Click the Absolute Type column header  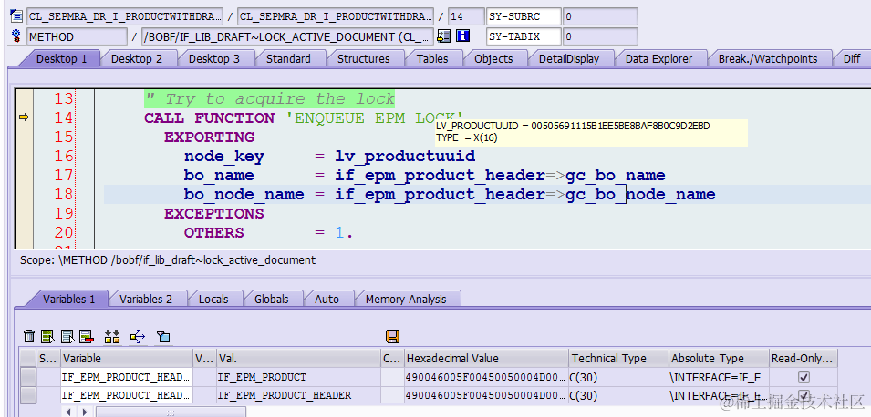[719, 358]
